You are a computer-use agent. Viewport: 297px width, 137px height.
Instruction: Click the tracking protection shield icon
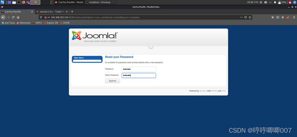41,17
